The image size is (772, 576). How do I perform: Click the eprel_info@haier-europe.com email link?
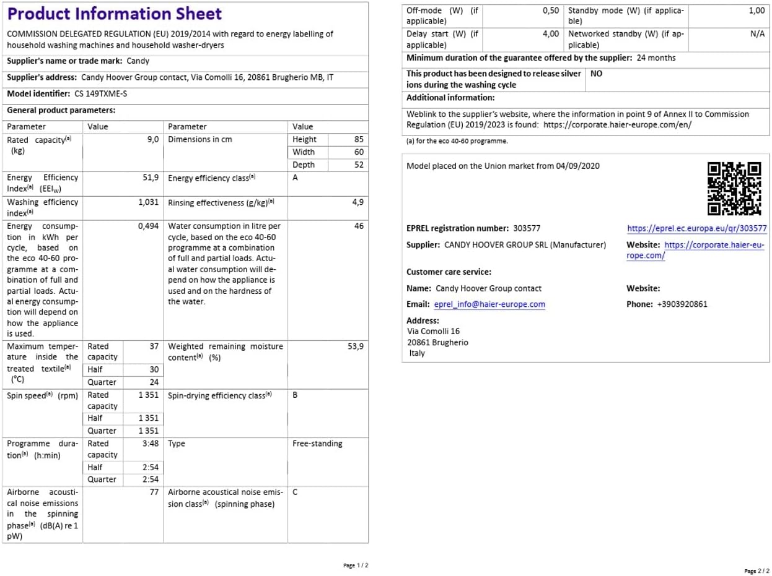pos(489,304)
